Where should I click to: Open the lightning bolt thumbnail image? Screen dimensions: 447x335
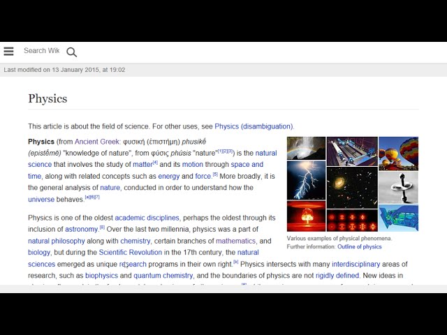(x=306, y=180)
